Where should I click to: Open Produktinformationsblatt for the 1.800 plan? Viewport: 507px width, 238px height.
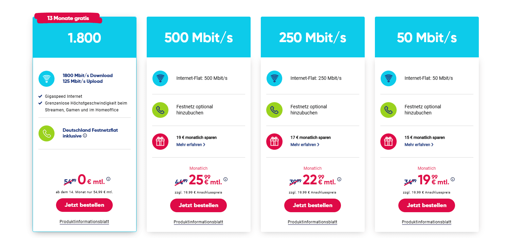click(x=84, y=222)
